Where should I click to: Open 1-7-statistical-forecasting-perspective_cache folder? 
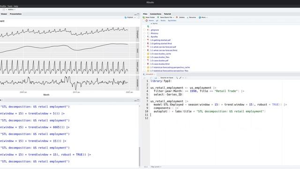pos(170,68)
